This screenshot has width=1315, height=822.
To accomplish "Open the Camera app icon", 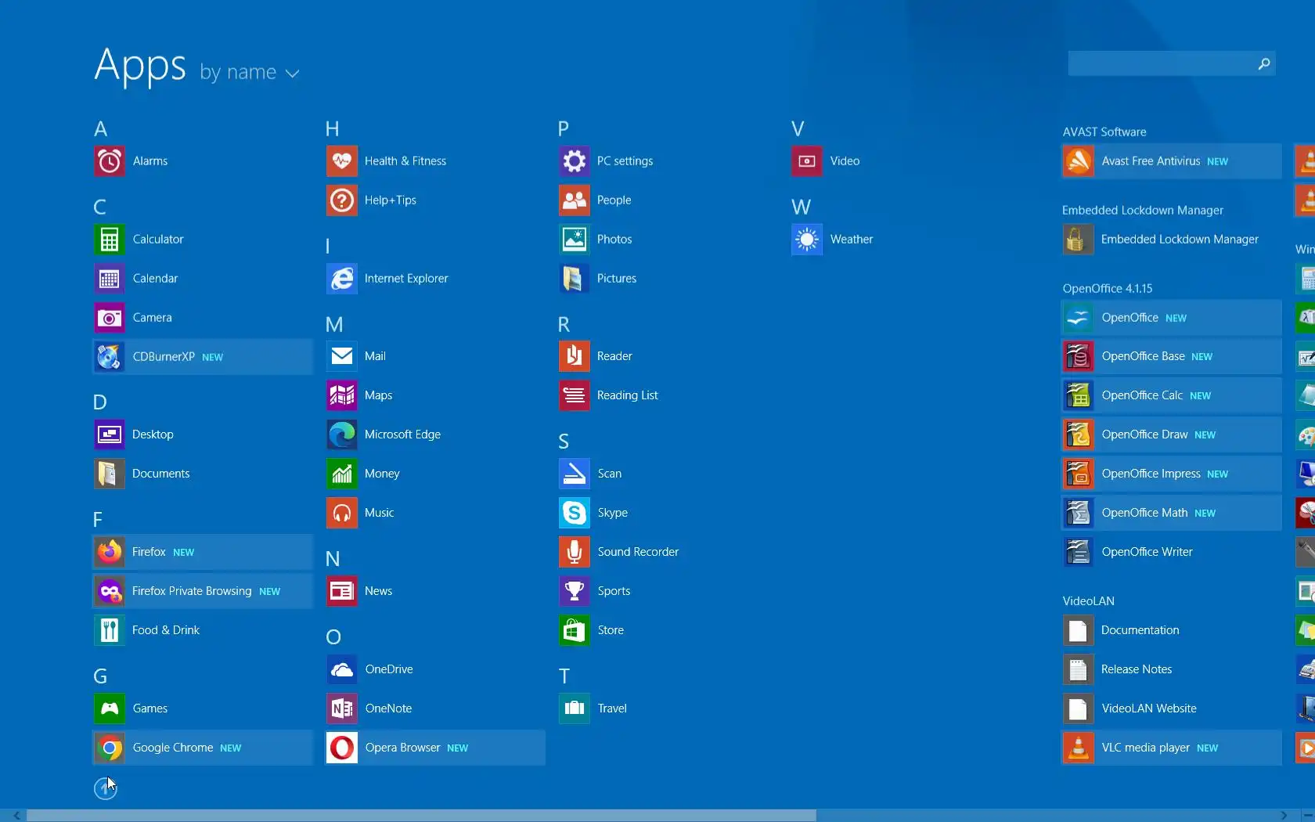I will click(x=110, y=318).
